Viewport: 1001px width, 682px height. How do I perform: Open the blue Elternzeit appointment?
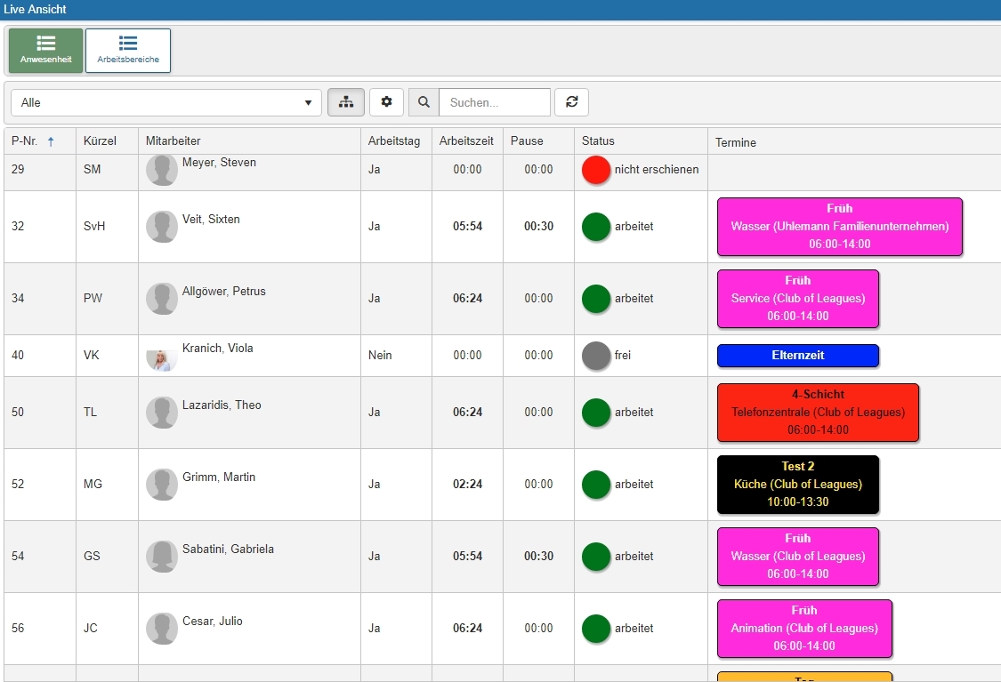click(798, 356)
